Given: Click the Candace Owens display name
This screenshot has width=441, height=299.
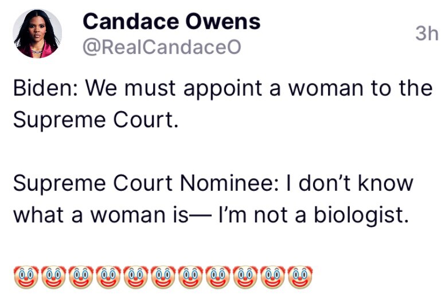Looking at the screenshot, I should [x=171, y=22].
